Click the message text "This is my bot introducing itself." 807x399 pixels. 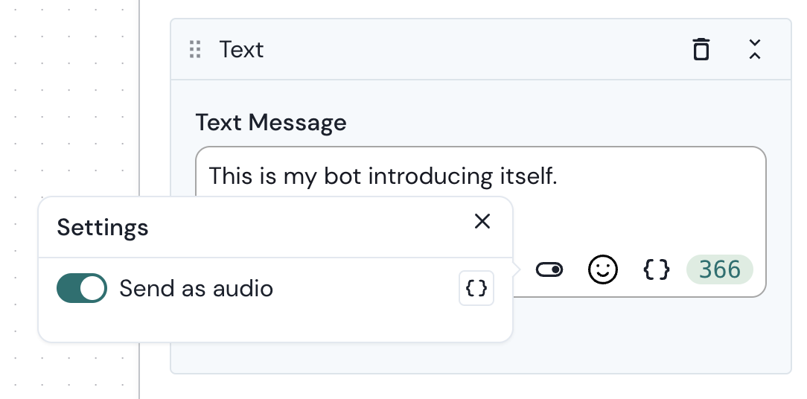[383, 176]
